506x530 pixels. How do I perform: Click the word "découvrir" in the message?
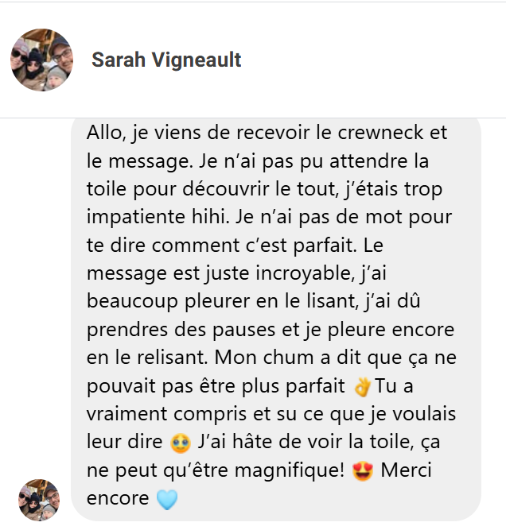click(226, 189)
